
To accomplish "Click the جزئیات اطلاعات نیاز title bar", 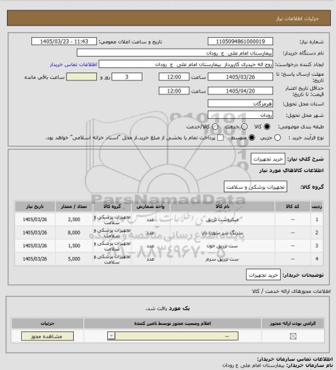I will [x=169, y=18].
